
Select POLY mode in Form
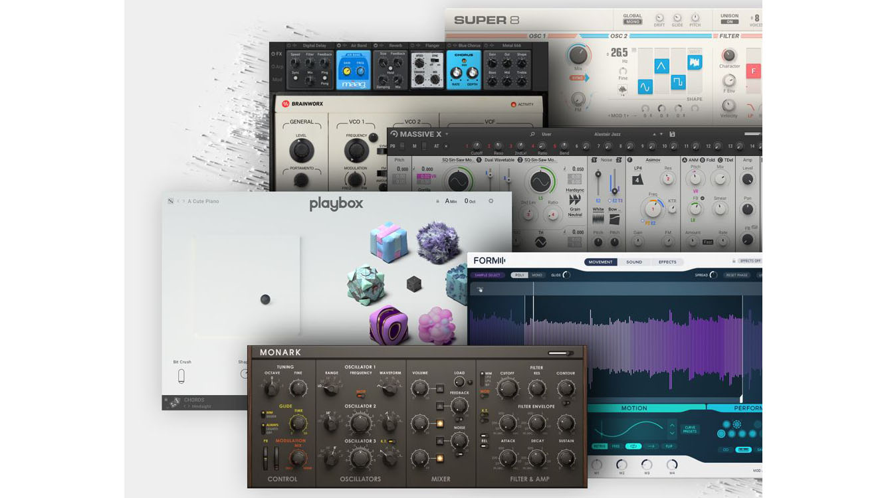coord(520,275)
